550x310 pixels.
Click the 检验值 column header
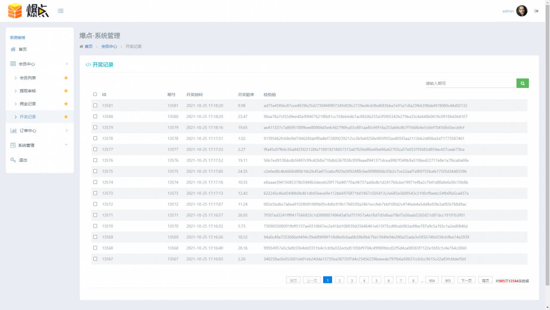270,94
